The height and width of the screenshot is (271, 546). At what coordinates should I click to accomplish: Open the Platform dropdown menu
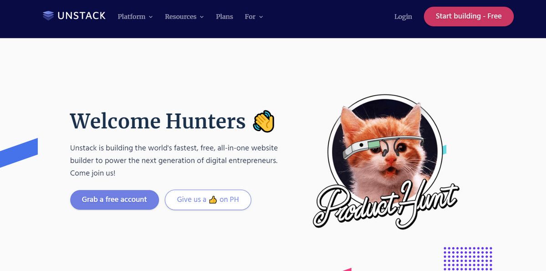[135, 16]
